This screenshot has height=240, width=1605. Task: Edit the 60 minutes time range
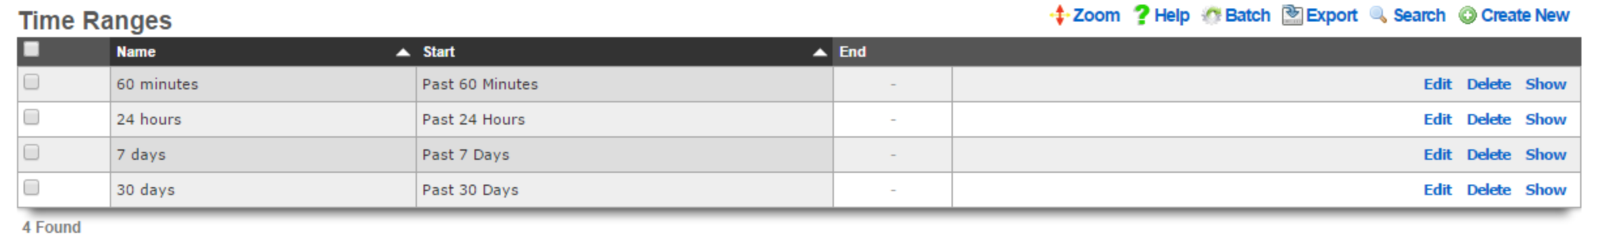pos(1437,84)
